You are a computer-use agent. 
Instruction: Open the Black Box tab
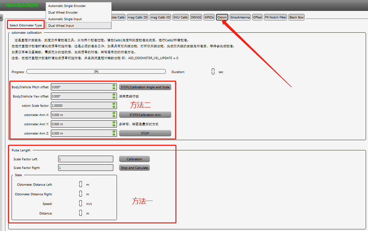296,18
